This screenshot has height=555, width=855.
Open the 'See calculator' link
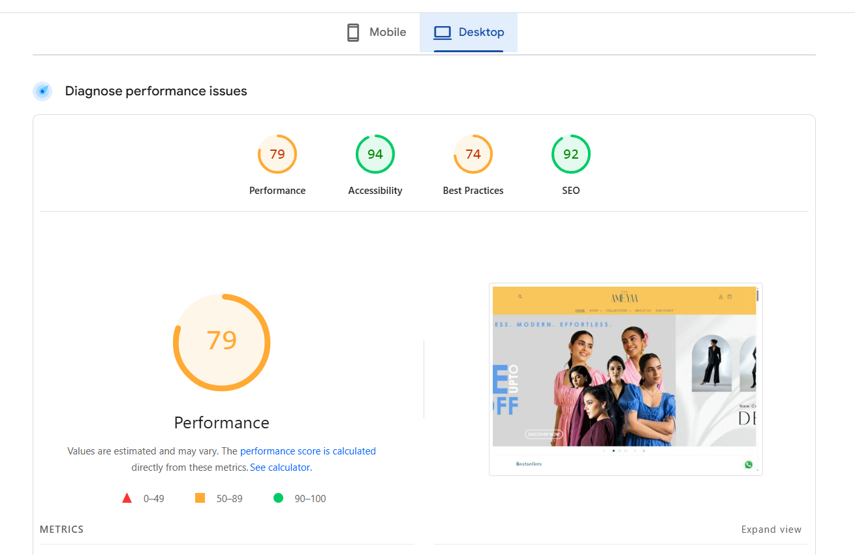click(x=281, y=468)
